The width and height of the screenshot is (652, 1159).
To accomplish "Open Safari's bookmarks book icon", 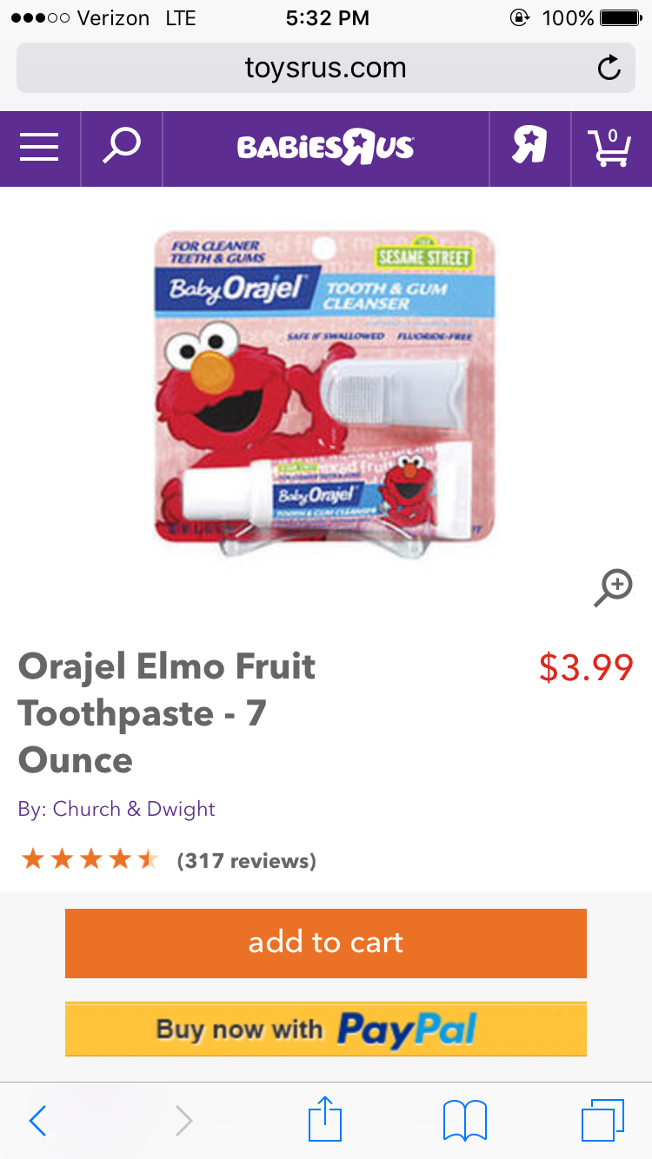I will (465, 1121).
